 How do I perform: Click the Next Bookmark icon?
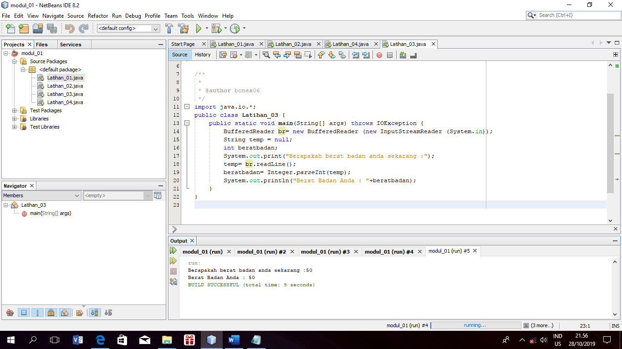point(331,55)
